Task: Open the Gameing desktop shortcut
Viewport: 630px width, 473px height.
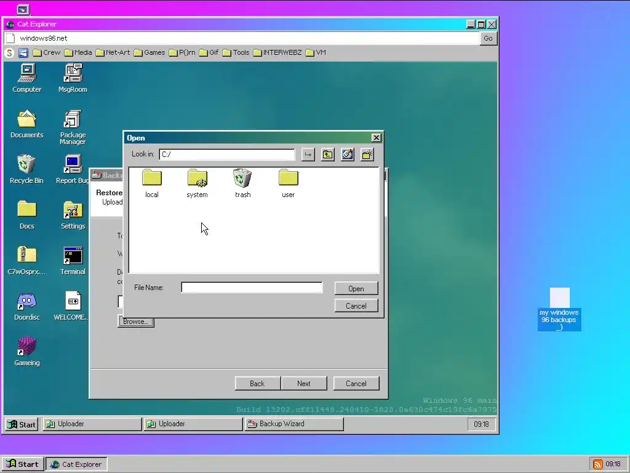Action: click(26, 351)
